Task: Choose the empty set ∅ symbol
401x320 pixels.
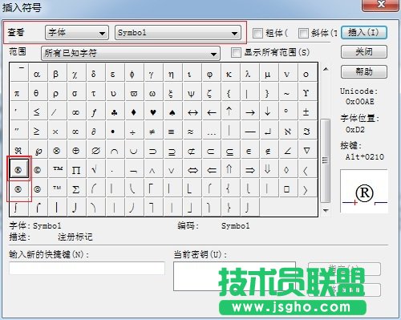Action: 96,150
